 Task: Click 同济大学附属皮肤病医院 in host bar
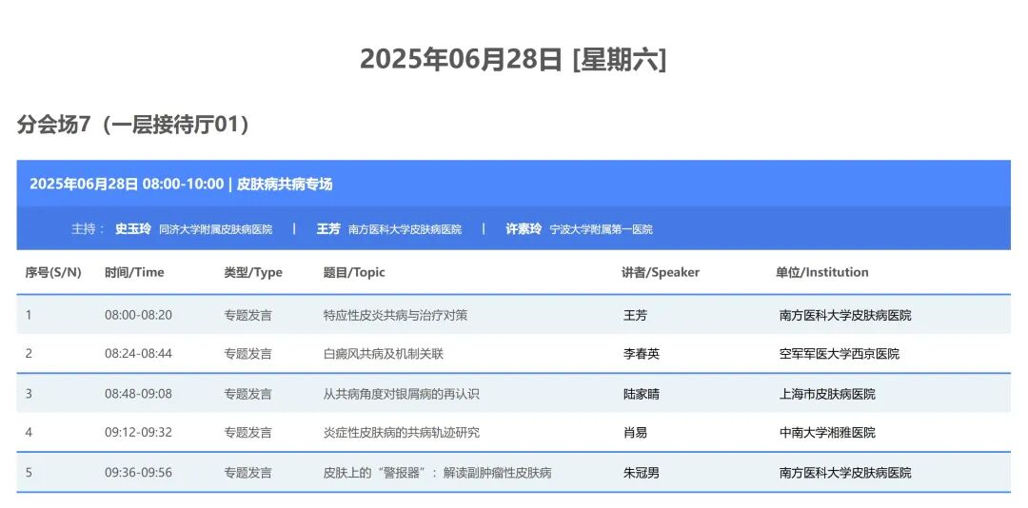tap(216, 230)
